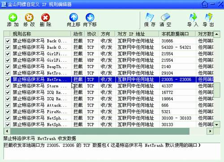Toggle checkbox for rule with port 54320 - 54321
Viewport: 224px width, 162px height.
(x=8, y=47)
